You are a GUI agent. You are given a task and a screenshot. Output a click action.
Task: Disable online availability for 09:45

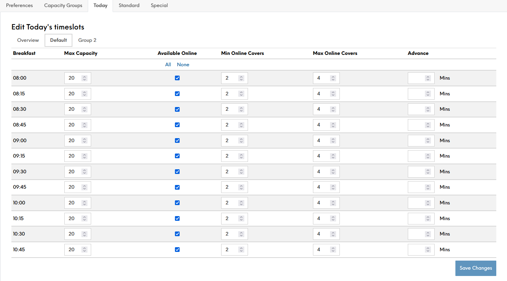point(177,187)
